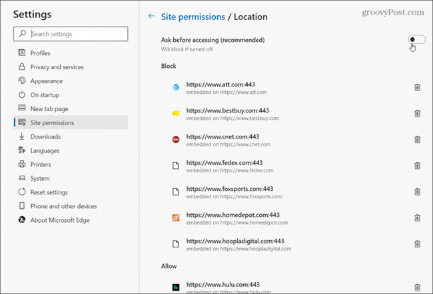Select https://www.cnet.com:443 entry text

coord(222,137)
